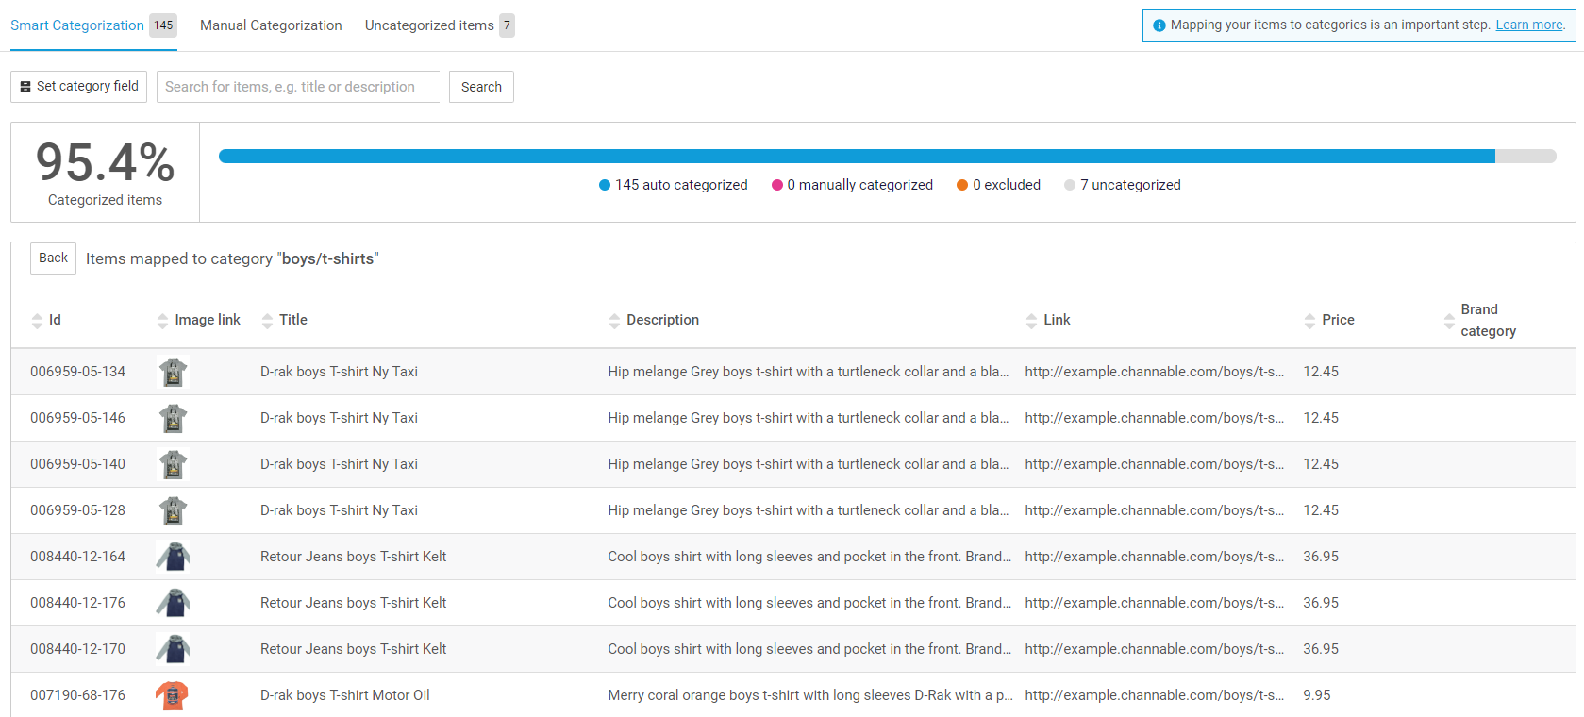Sort by Link column arrows
Image resolution: width=1584 pixels, height=717 pixels.
point(1031,321)
